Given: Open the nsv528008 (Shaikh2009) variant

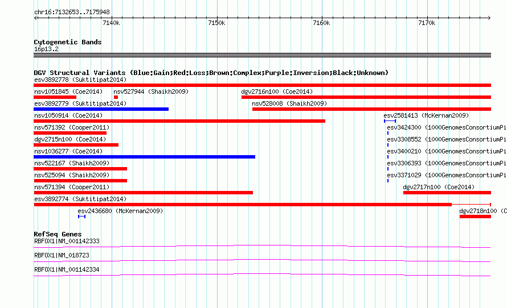Looking at the screenshot, I should [289, 103].
